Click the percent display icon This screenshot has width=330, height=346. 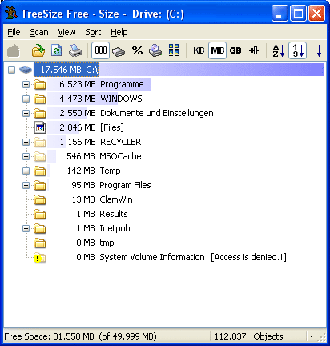pos(137,50)
